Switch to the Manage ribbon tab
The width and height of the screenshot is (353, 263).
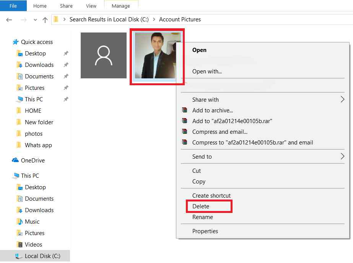(x=121, y=6)
